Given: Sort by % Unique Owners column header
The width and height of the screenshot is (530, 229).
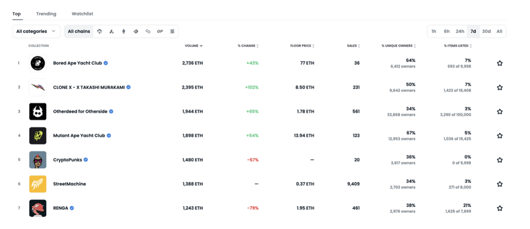Looking at the screenshot, I should 399,46.
